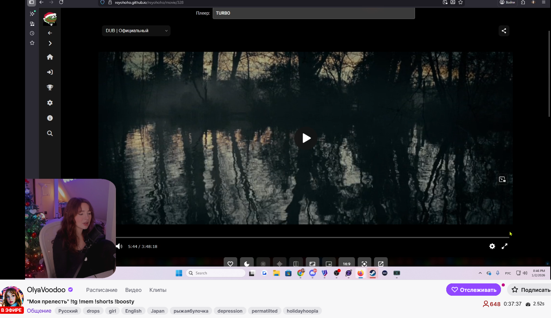Open search from the left sidebar
Viewport: 551px width, 318px height.
pyautogui.click(x=50, y=133)
